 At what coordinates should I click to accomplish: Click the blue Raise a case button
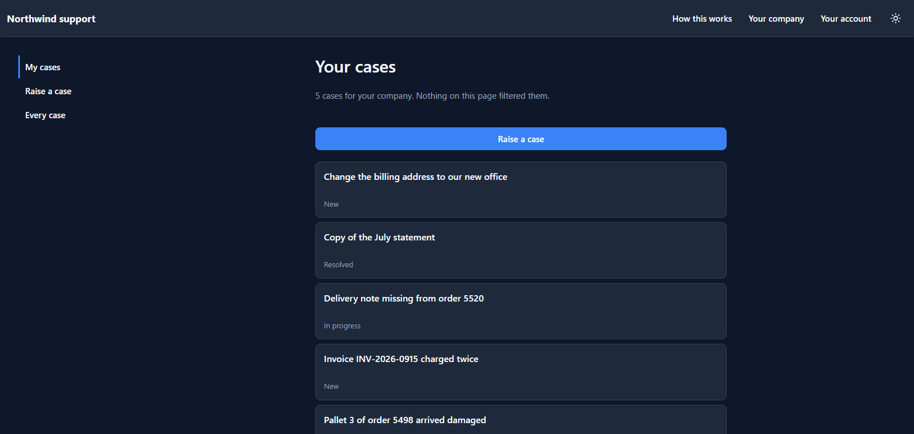tap(521, 139)
